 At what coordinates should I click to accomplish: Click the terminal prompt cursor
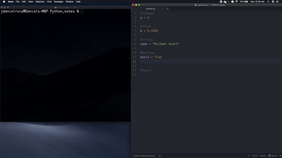click(82, 11)
